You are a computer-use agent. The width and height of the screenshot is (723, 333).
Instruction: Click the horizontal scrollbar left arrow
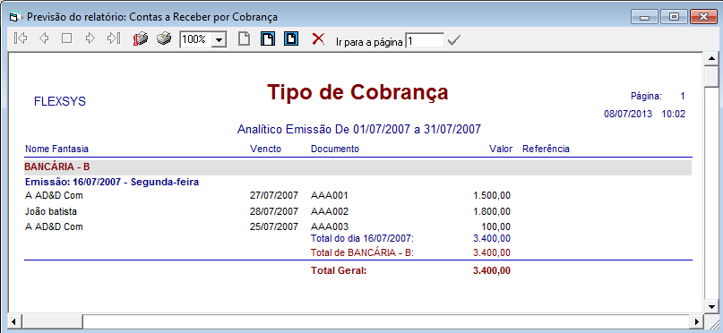pos(14,321)
